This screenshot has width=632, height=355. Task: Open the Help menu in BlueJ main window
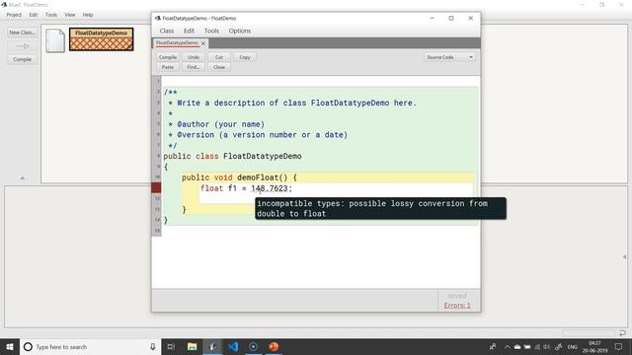(88, 15)
